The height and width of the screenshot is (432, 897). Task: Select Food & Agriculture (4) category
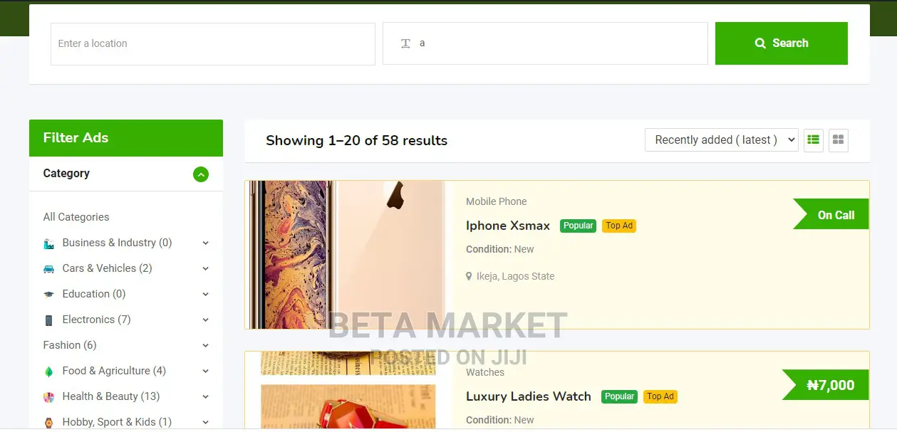114,371
